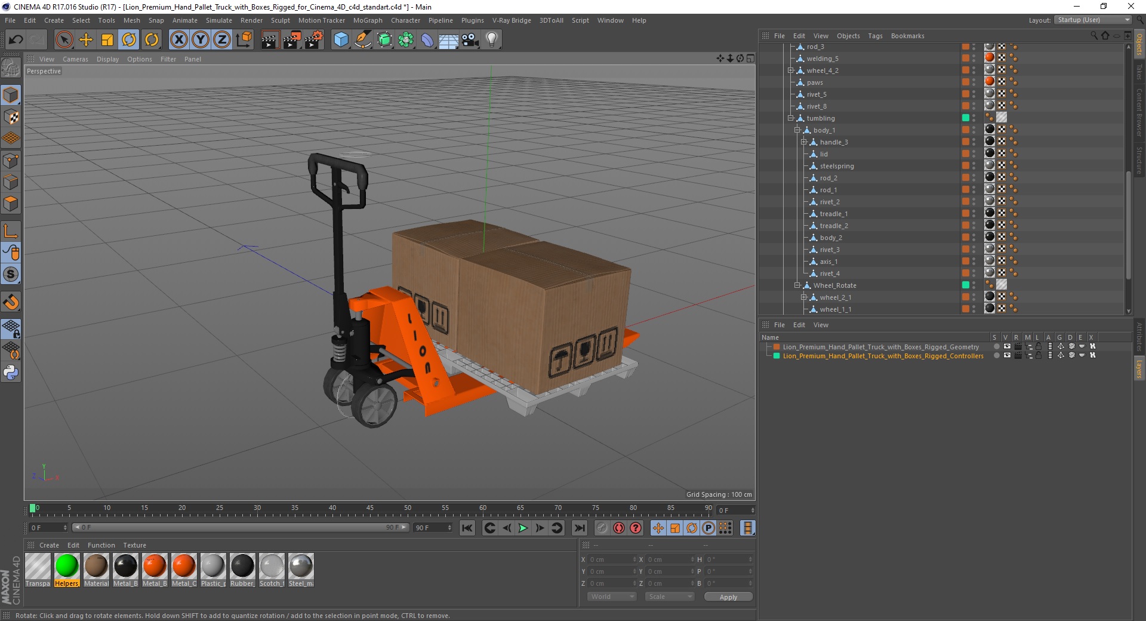This screenshot has height=621, width=1146.
Task: Click the X position input field
Action: click(x=611, y=559)
